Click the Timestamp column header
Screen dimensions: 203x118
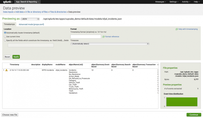click(14, 65)
